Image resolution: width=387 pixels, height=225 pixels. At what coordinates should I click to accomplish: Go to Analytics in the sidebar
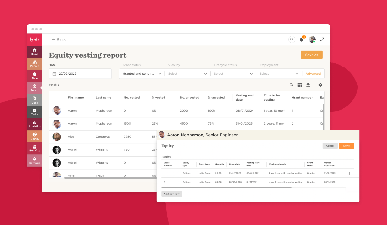(x=35, y=124)
